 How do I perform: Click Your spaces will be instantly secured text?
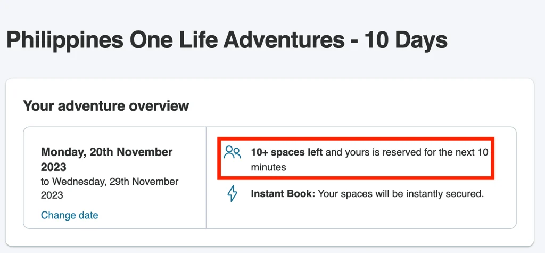coord(401,194)
